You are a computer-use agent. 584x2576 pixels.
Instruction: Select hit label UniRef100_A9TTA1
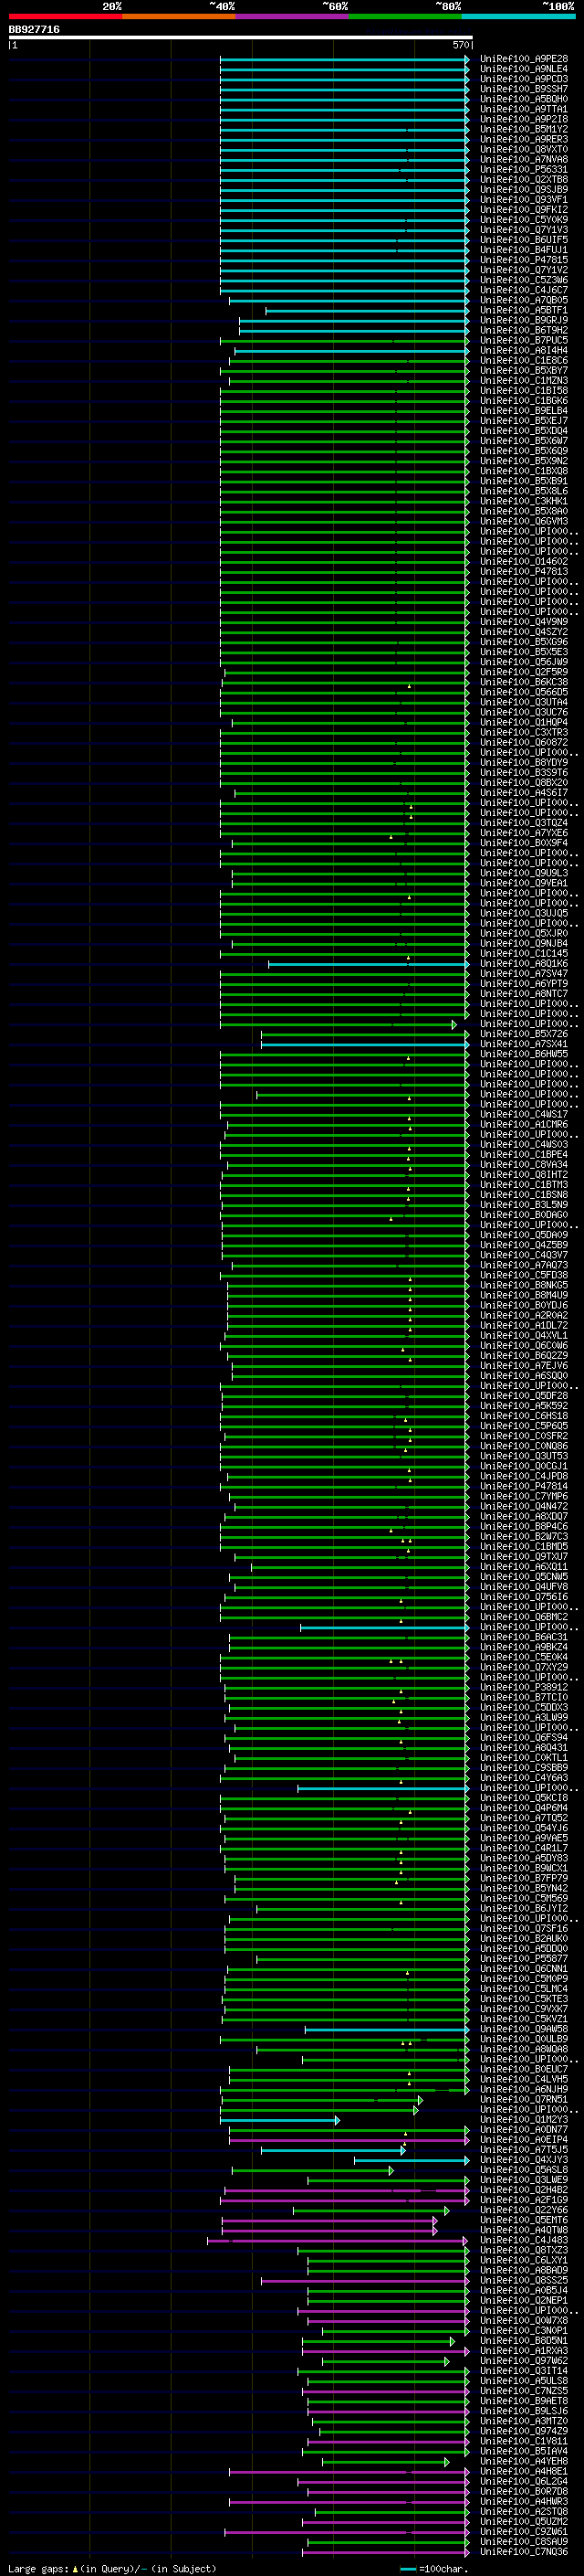click(x=523, y=109)
